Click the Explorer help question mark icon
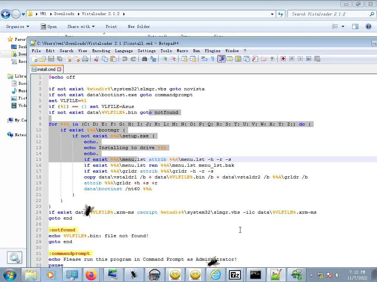The height and width of the screenshot is (282, 377). (x=368, y=26)
